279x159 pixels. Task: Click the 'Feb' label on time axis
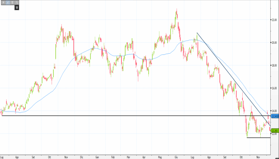coord(113,157)
